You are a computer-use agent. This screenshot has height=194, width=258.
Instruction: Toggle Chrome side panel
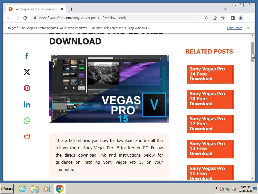tap(233, 18)
